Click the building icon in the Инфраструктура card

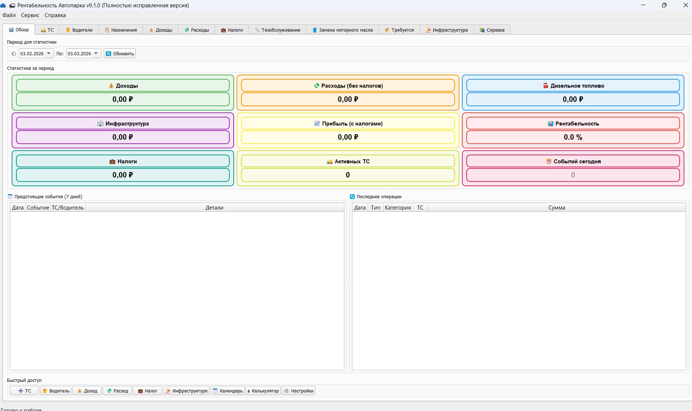(x=100, y=124)
